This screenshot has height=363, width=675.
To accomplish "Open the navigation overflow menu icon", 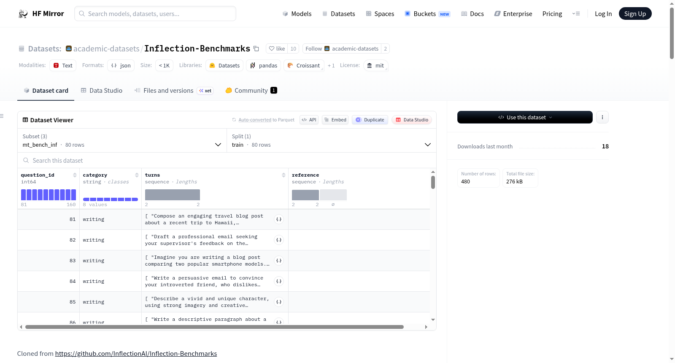I will click(x=576, y=13).
